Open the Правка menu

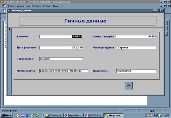[20, 6]
